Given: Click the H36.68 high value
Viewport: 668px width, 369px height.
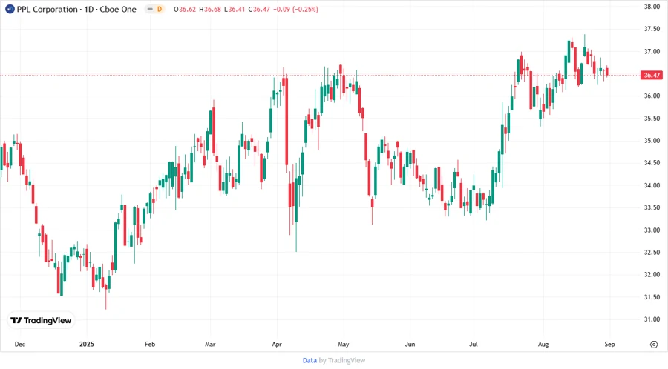Looking at the screenshot, I should point(210,10).
